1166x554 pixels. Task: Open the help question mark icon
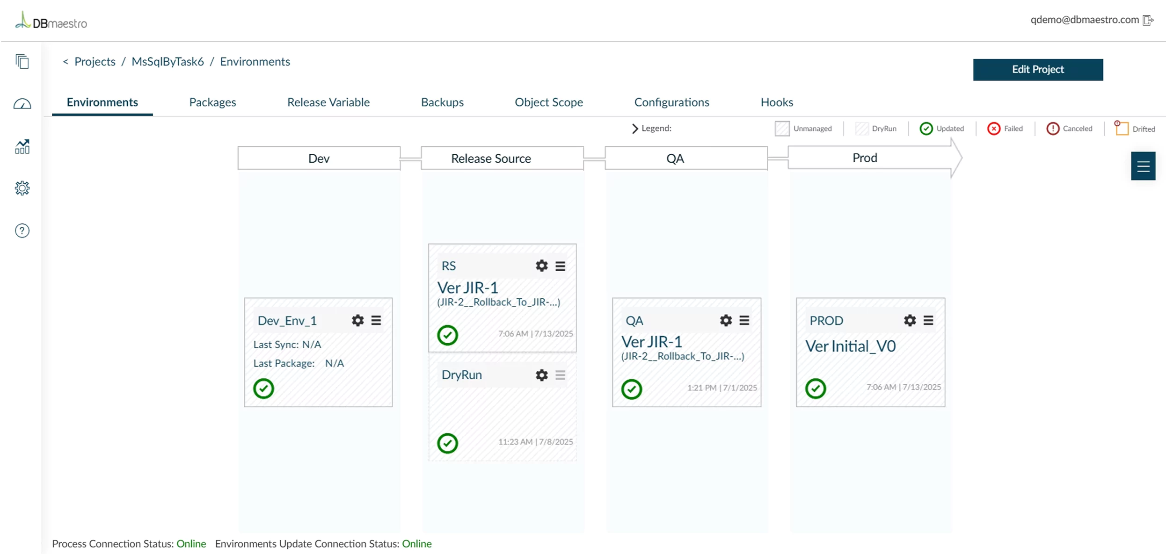22,230
